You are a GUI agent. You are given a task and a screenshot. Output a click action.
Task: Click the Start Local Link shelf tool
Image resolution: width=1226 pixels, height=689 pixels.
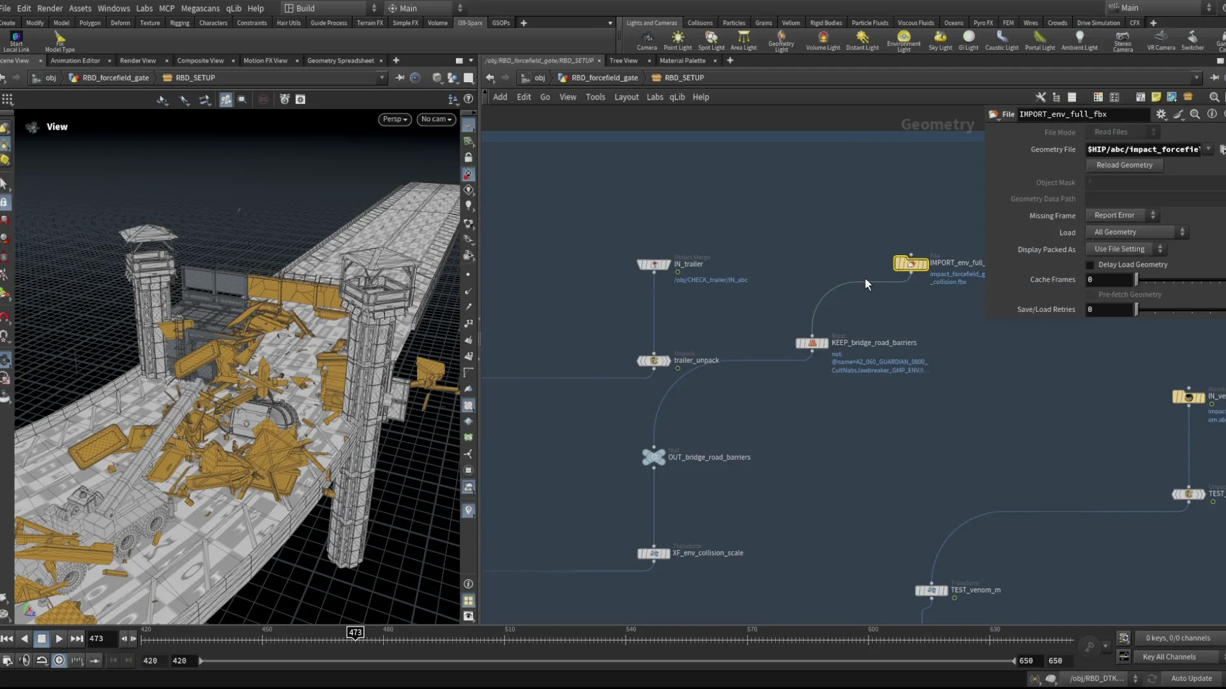(x=17, y=41)
